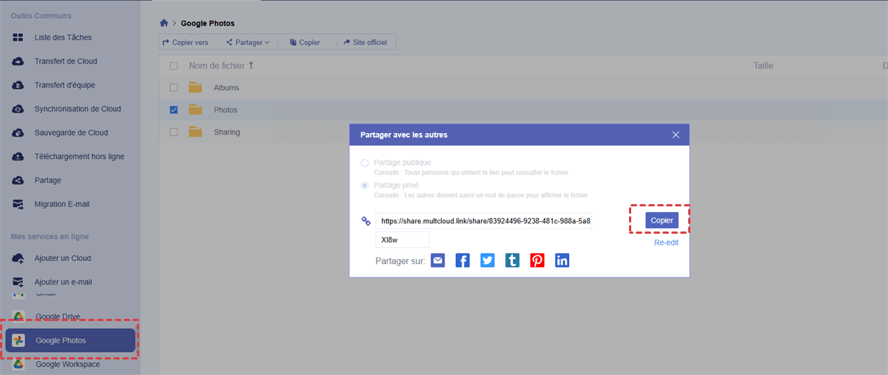
Task: Open Synchronisation de Cloud in sidebar
Action: coord(78,109)
